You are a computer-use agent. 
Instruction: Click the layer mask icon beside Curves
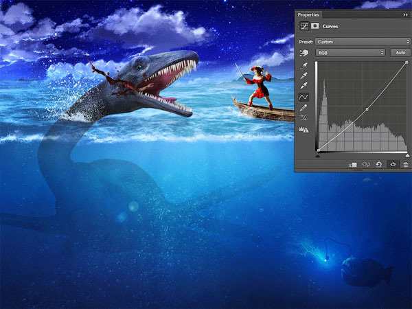pos(314,26)
